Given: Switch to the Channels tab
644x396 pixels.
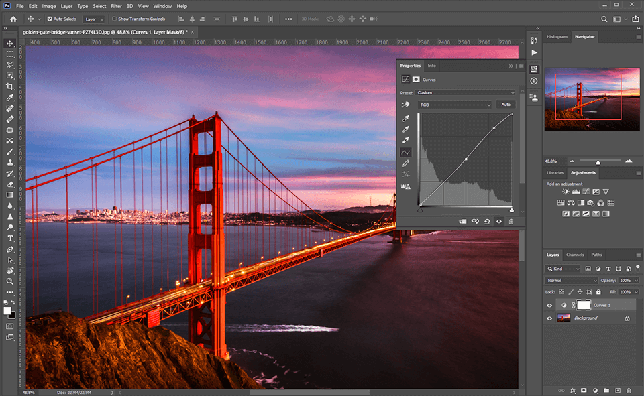Looking at the screenshot, I should pos(574,255).
